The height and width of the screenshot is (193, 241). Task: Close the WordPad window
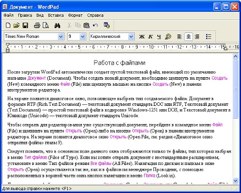(x=235, y=7)
